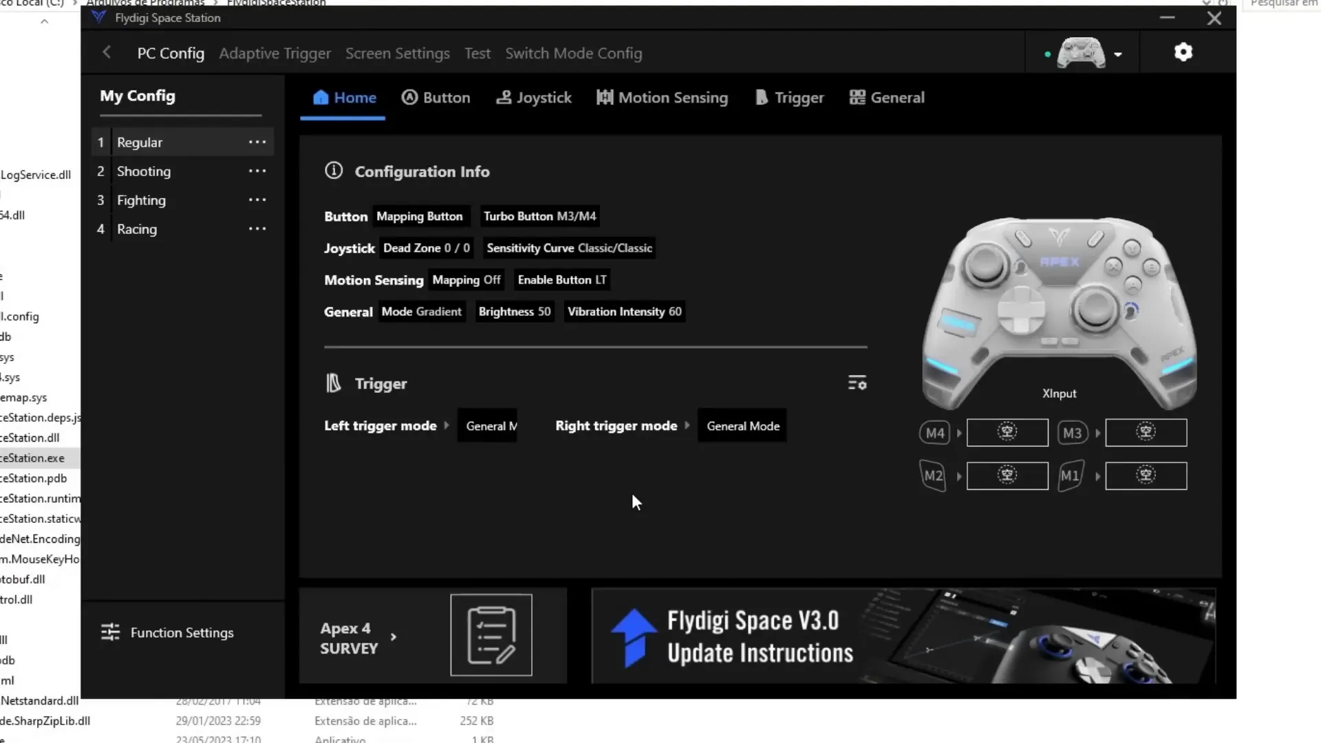Click the Enable Button LT tag
Screen dimensions: 1321x743
[562, 280]
